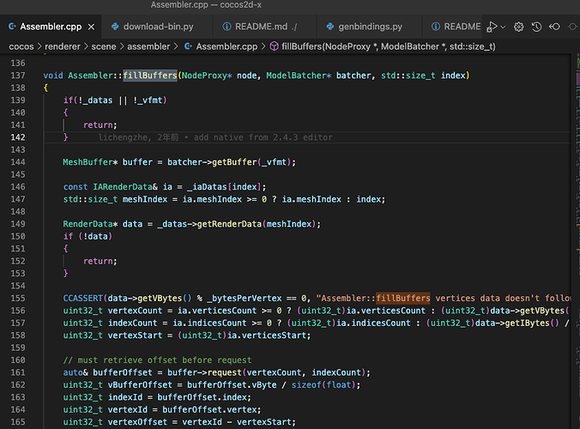The image size is (580, 429).
Task: Click line number 137 in the gutter
Action: point(18,76)
